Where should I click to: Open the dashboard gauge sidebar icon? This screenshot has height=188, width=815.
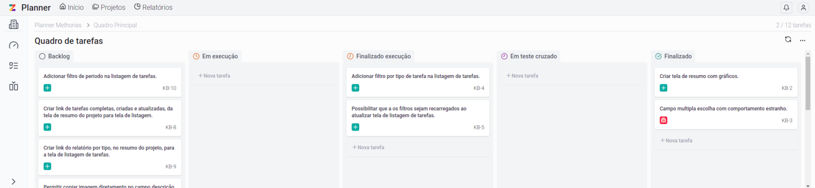pos(13,45)
